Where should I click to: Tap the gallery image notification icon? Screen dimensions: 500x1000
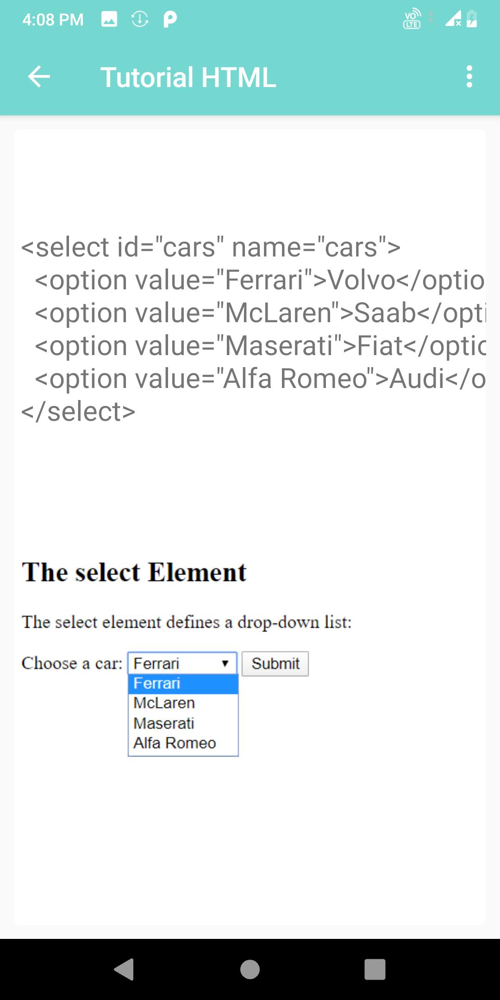click(109, 19)
